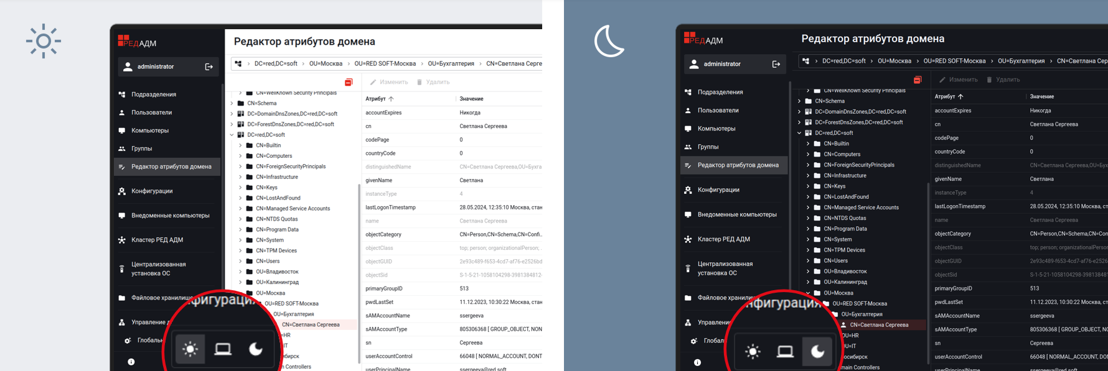Image resolution: width=1108 pixels, height=371 pixels.
Task: Expand the CN=Schema node in the left tree
Action: click(x=232, y=103)
